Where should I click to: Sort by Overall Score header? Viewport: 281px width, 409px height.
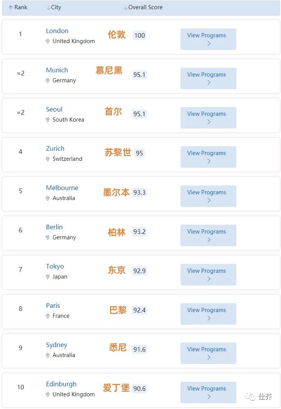143,7
